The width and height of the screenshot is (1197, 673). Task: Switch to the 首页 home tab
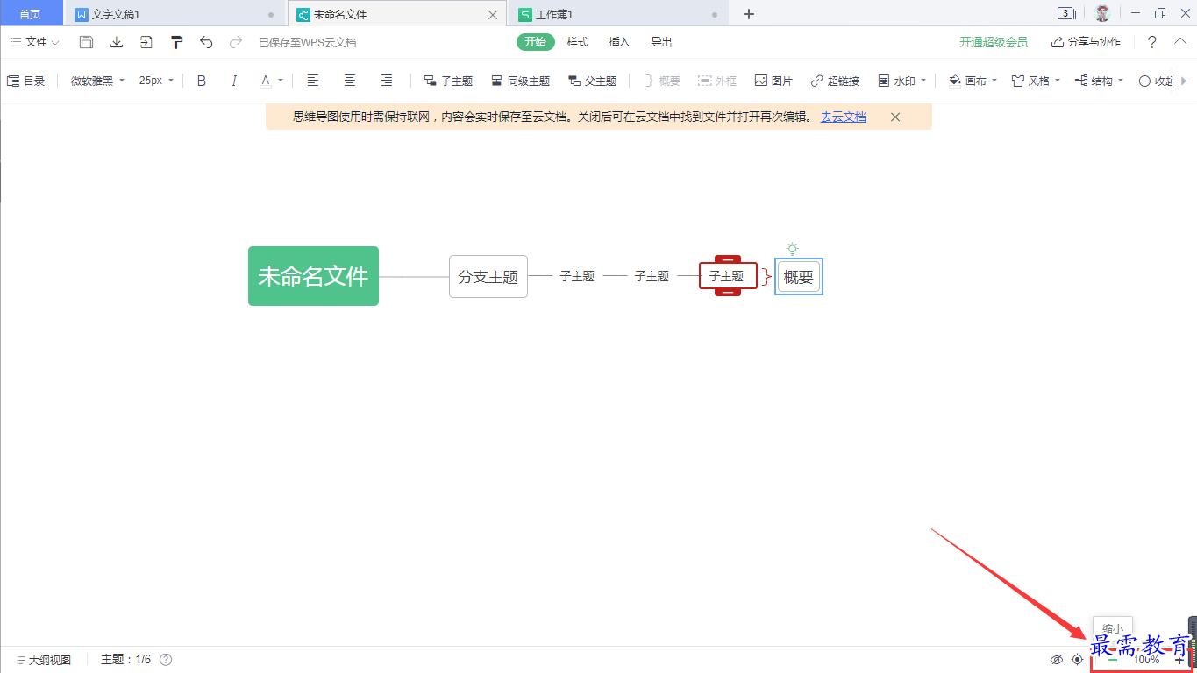[30, 14]
